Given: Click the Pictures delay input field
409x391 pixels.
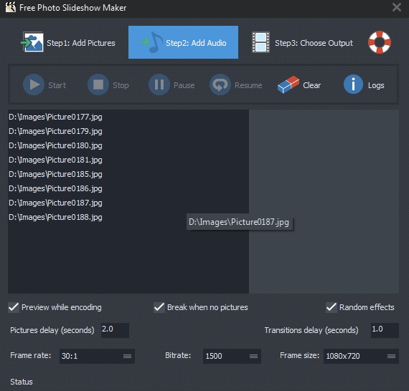Looking at the screenshot, I should (115, 330).
